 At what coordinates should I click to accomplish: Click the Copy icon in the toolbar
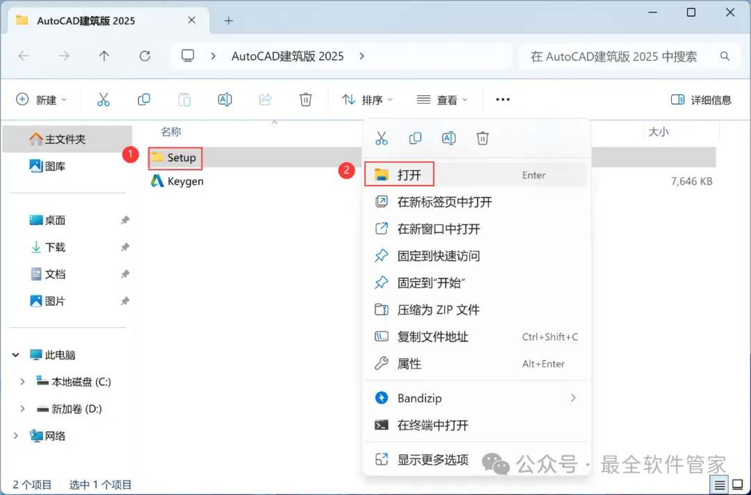click(x=144, y=99)
